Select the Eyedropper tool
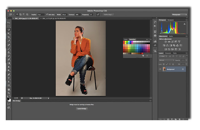Screen dimensions: 200x130 point(9,41)
